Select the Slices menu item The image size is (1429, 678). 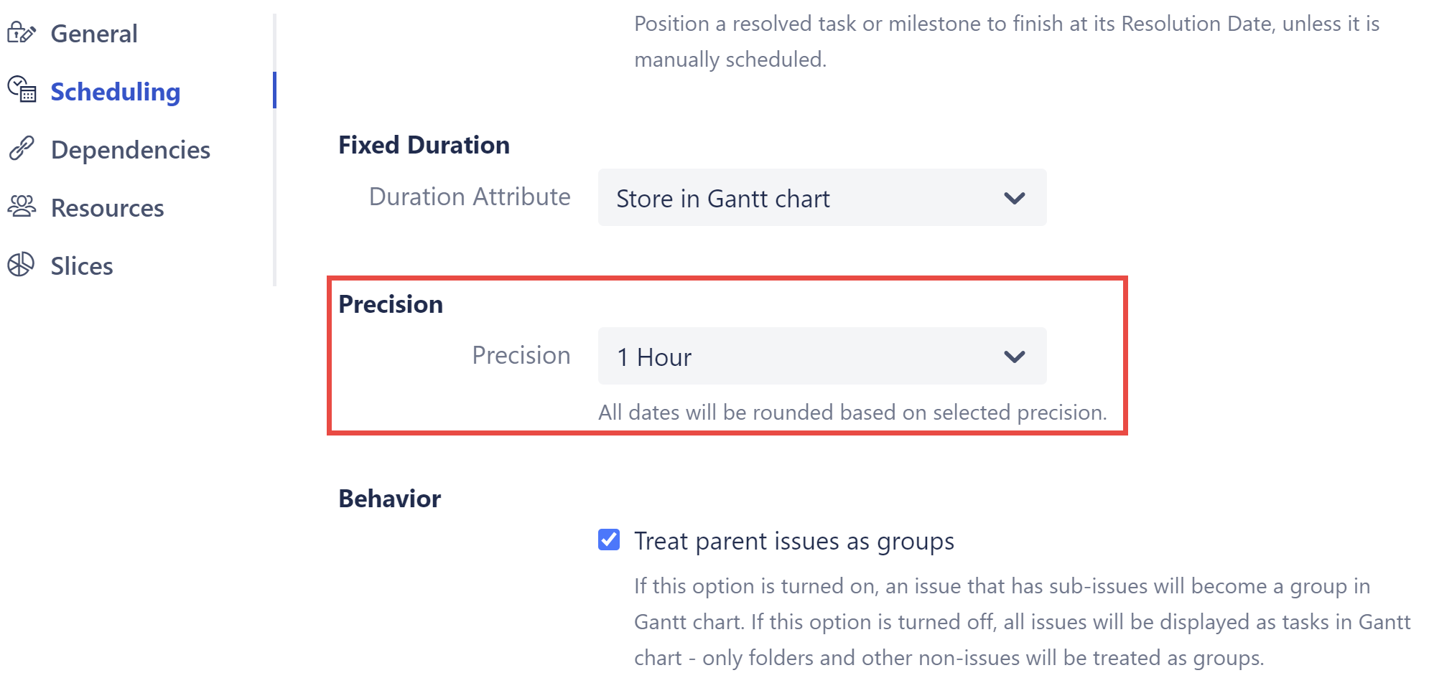click(x=82, y=266)
